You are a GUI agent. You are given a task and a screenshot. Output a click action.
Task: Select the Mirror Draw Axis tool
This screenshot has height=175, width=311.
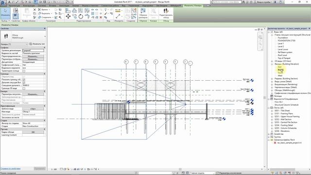(x=87, y=11)
